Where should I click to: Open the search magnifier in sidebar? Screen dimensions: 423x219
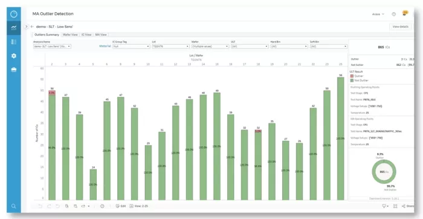pyautogui.click(x=14, y=206)
